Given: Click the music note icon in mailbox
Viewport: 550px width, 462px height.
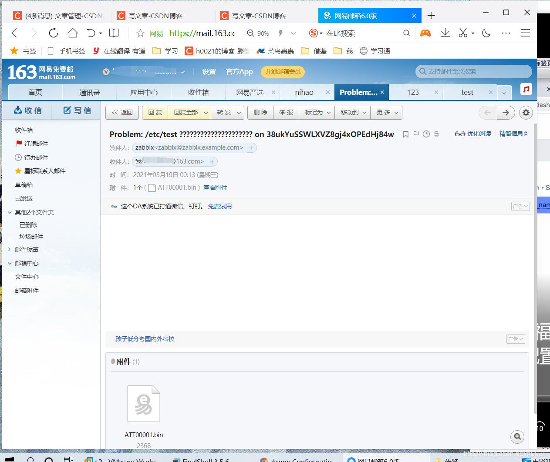Looking at the screenshot, I should [x=526, y=89].
